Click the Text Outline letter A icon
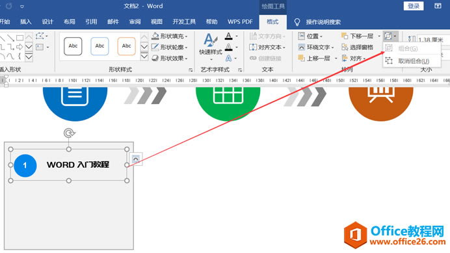Screen dimensions: 450x253 [229, 47]
